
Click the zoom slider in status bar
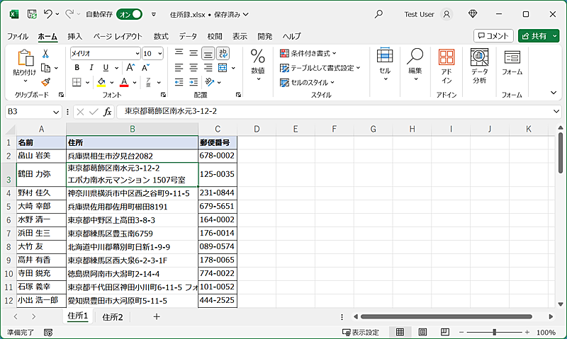click(494, 332)
